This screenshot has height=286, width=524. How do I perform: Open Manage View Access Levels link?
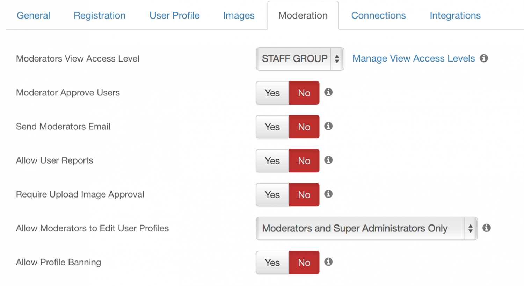[x=414, y=58]
